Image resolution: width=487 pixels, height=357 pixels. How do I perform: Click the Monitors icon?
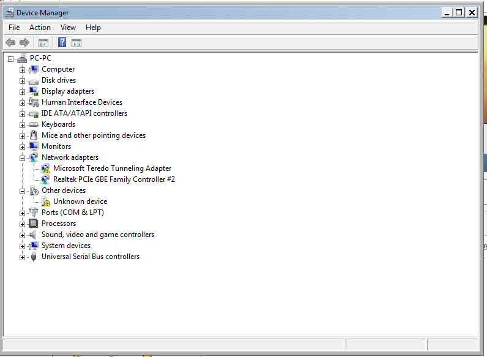click(34, 146)
